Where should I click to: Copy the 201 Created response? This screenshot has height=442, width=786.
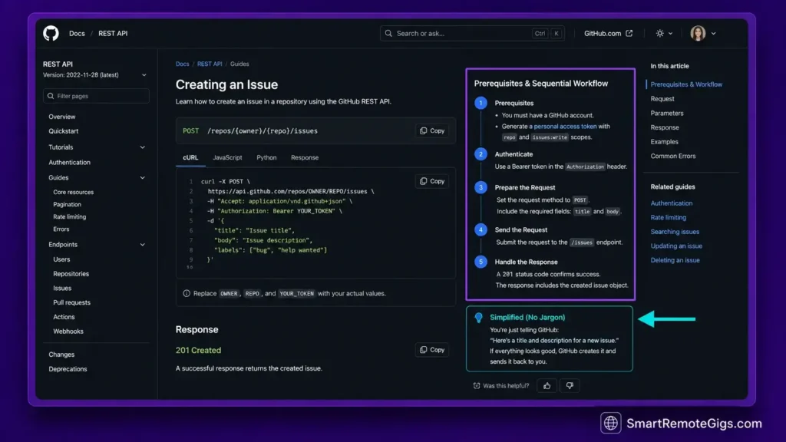[x=432, y=349]
